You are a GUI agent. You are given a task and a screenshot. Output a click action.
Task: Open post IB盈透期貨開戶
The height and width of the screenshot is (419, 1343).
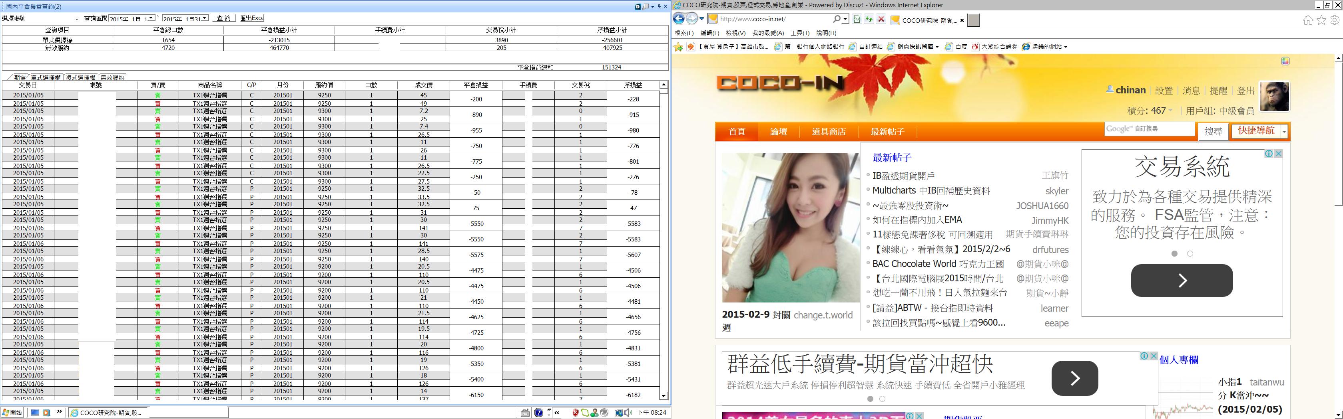(903, 176)
